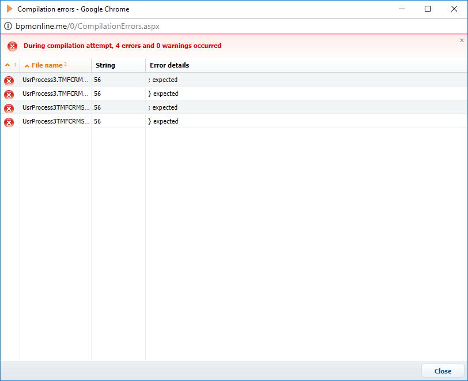Click the red error icon in banner

tap(12, 46)
